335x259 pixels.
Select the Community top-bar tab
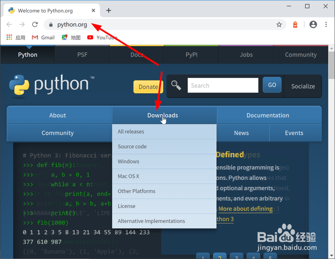(x=301, y=54)
